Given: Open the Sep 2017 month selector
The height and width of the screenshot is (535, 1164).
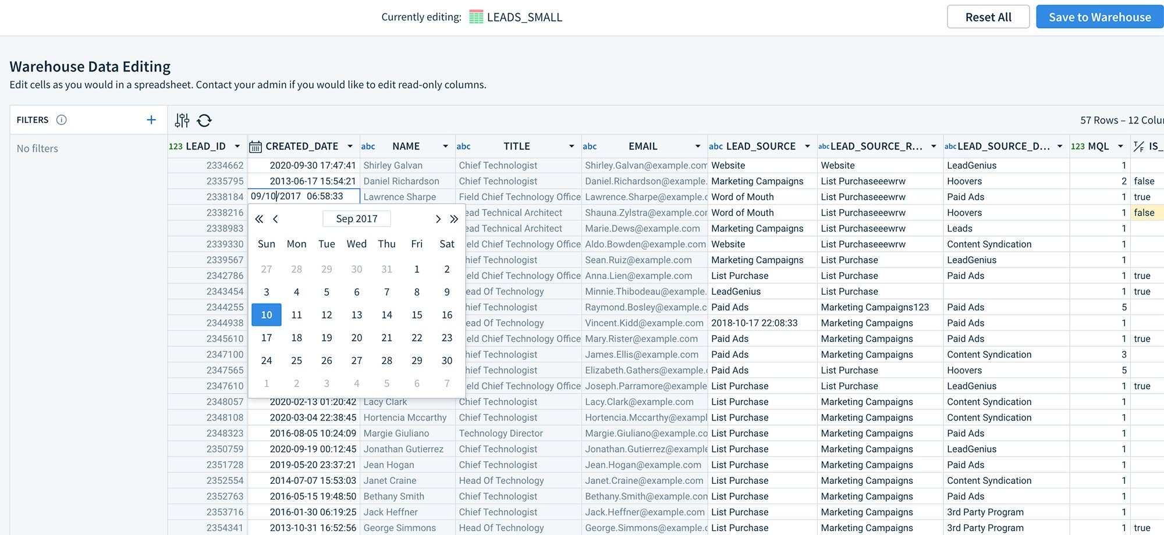Looking at the screenshot, I should (x=357, y=219).
